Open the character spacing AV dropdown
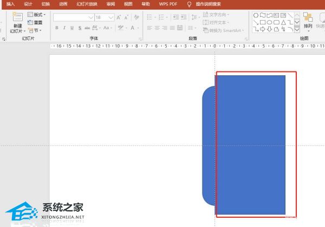The width and height of the screenshot is (325, 227). (96, 28)
